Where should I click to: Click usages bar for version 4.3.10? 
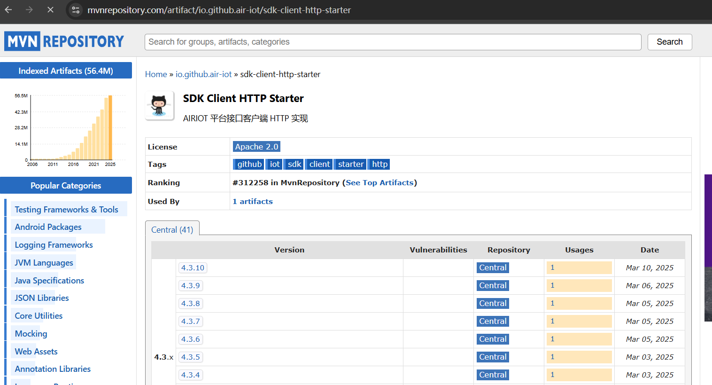click(x=579, y=267)
